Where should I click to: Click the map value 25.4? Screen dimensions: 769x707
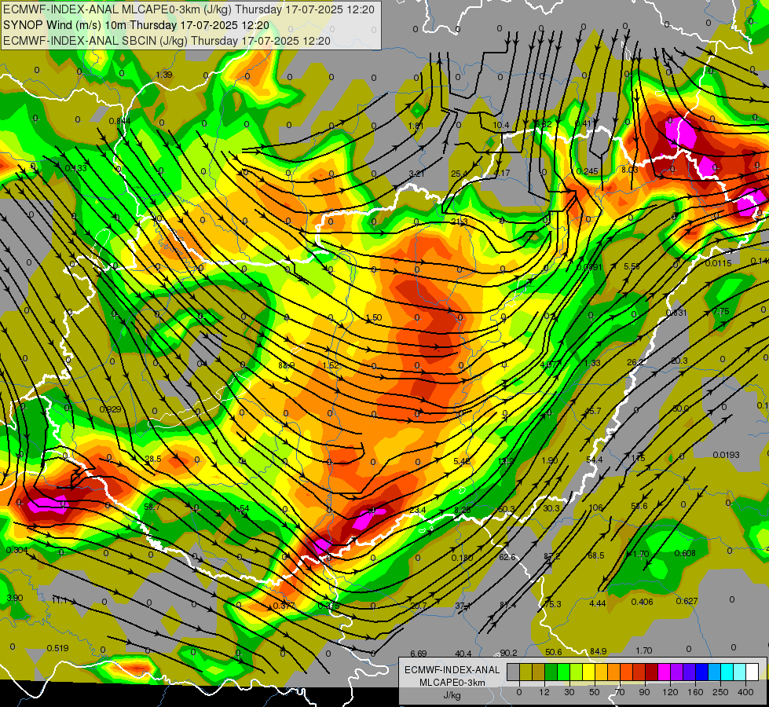tap(459, 174)
